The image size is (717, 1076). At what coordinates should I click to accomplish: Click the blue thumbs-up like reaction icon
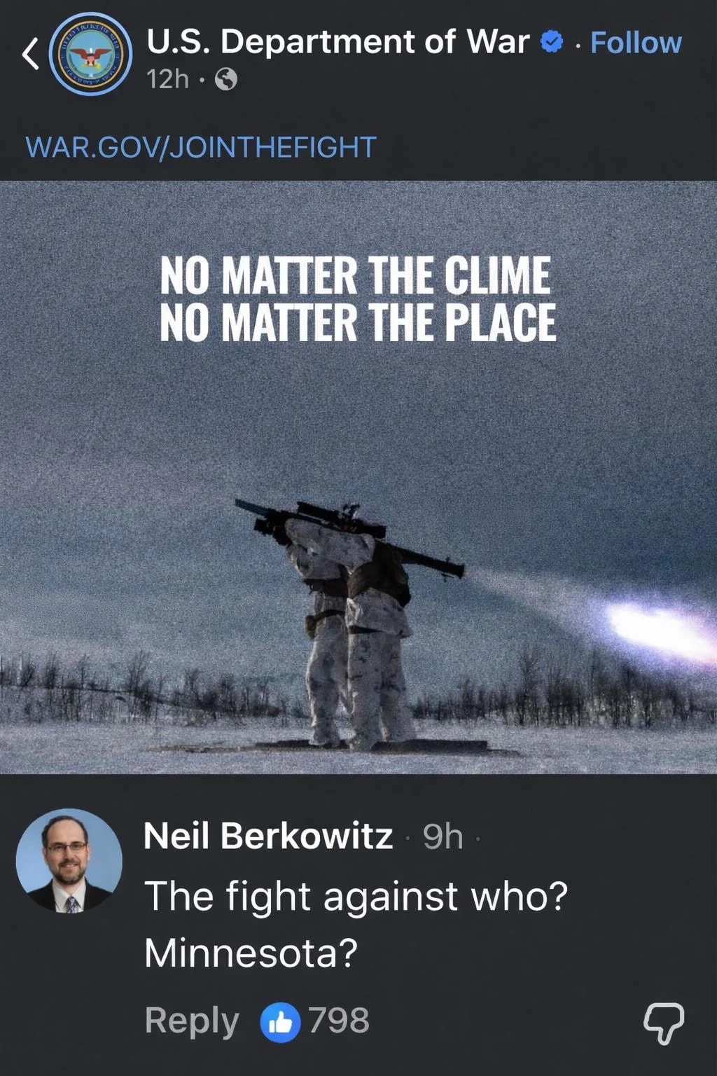click(280, 1023)
